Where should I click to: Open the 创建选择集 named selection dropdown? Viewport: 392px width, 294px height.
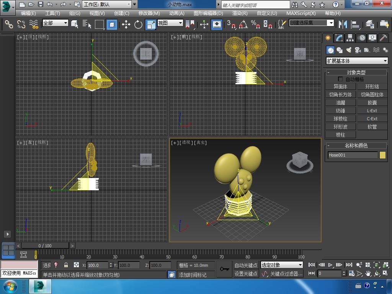pos(312,23)
